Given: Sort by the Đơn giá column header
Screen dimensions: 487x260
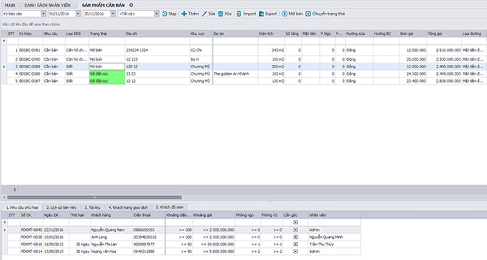Looking at the screenshot, I should [x=413, y=33].
